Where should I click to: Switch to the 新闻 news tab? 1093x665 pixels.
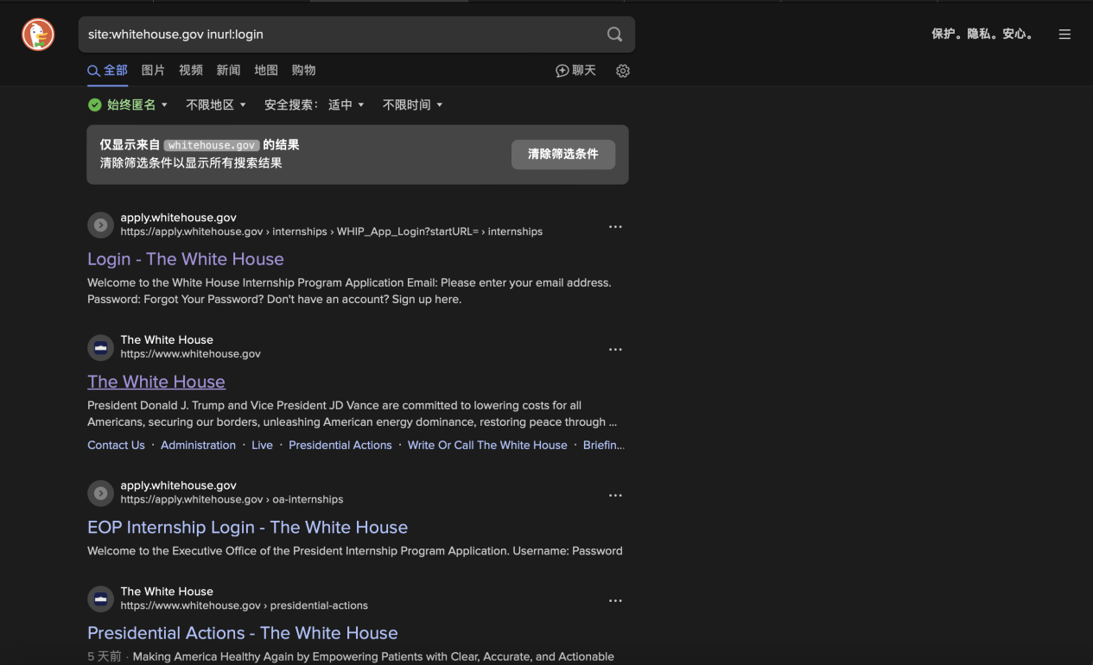coord(228,71)
